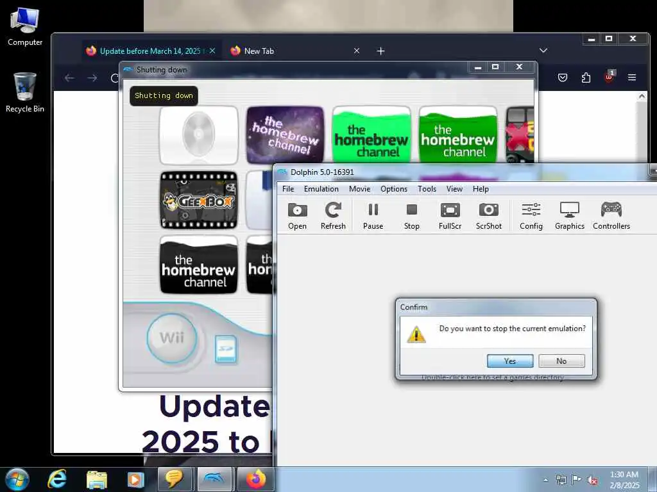Click the Firefox page scrollbar up arrow
657x492 pixels.
(x=642, y=96)
